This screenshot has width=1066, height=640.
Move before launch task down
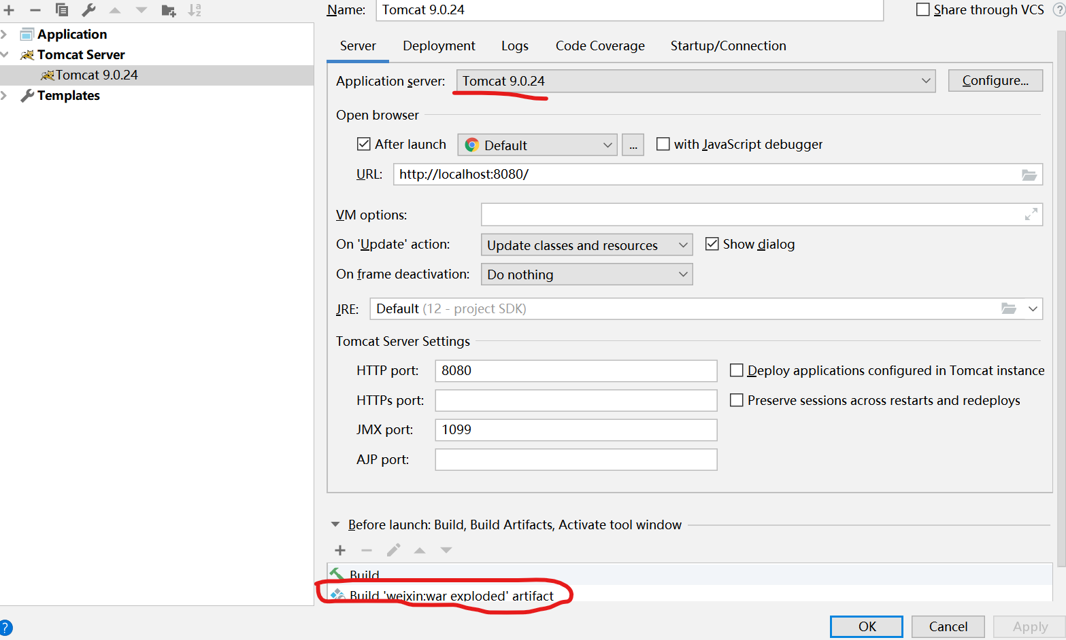pos(446,550)
